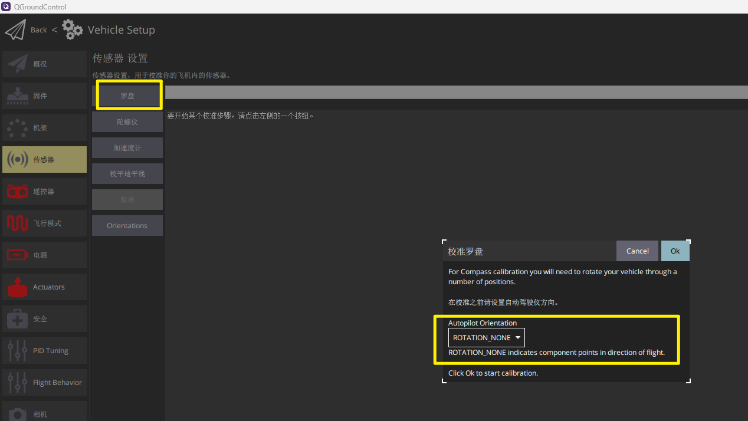Open the 机架 airframe icon
The image size is (748, 421).
[18, 128]
